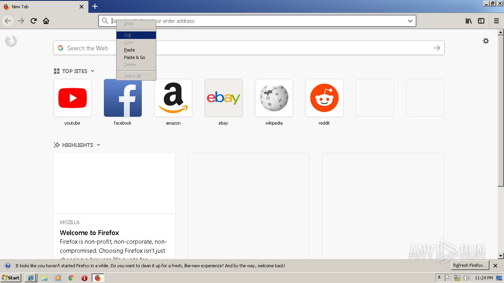Screen dimensions: 504x283
Task: Open the Wikipedia top site tile
Action: point(274,98)
